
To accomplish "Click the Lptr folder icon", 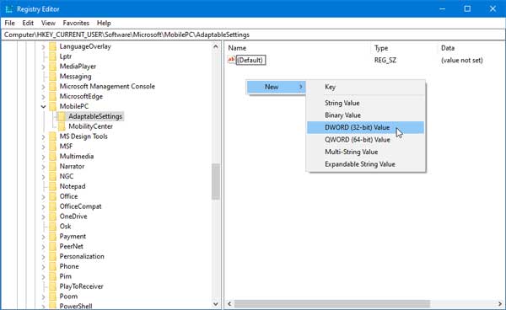I will 52,56.
